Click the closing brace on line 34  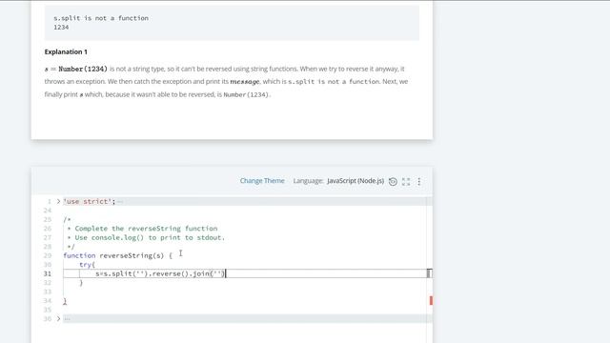tap(65, 301)
